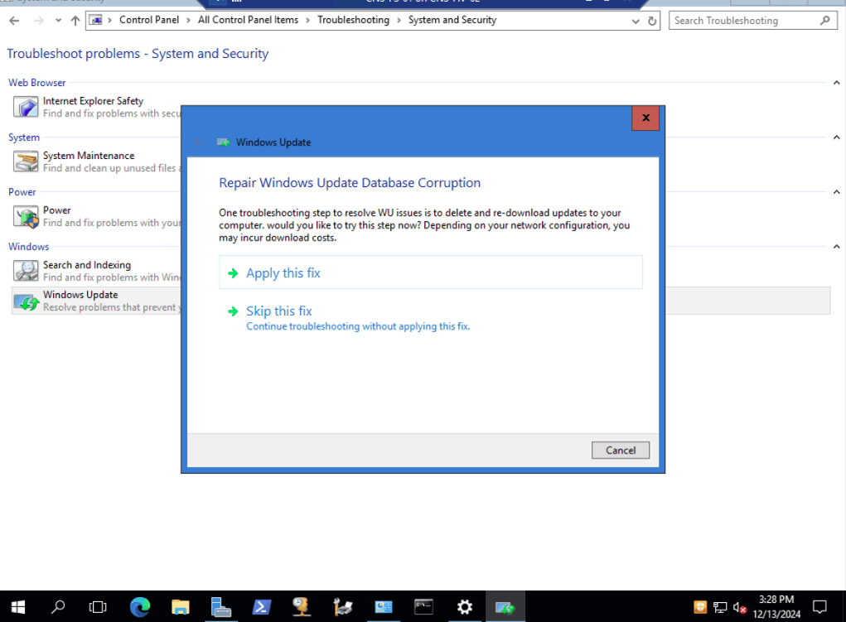Open Power troubleshooter icon
Viewport: 846px width, 622px height.
(x=26, y=216)
